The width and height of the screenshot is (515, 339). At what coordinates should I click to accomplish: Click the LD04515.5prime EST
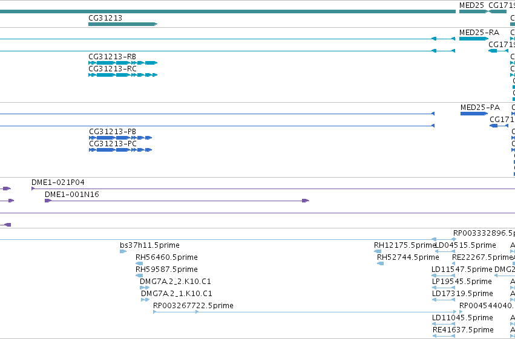(445, 251)
